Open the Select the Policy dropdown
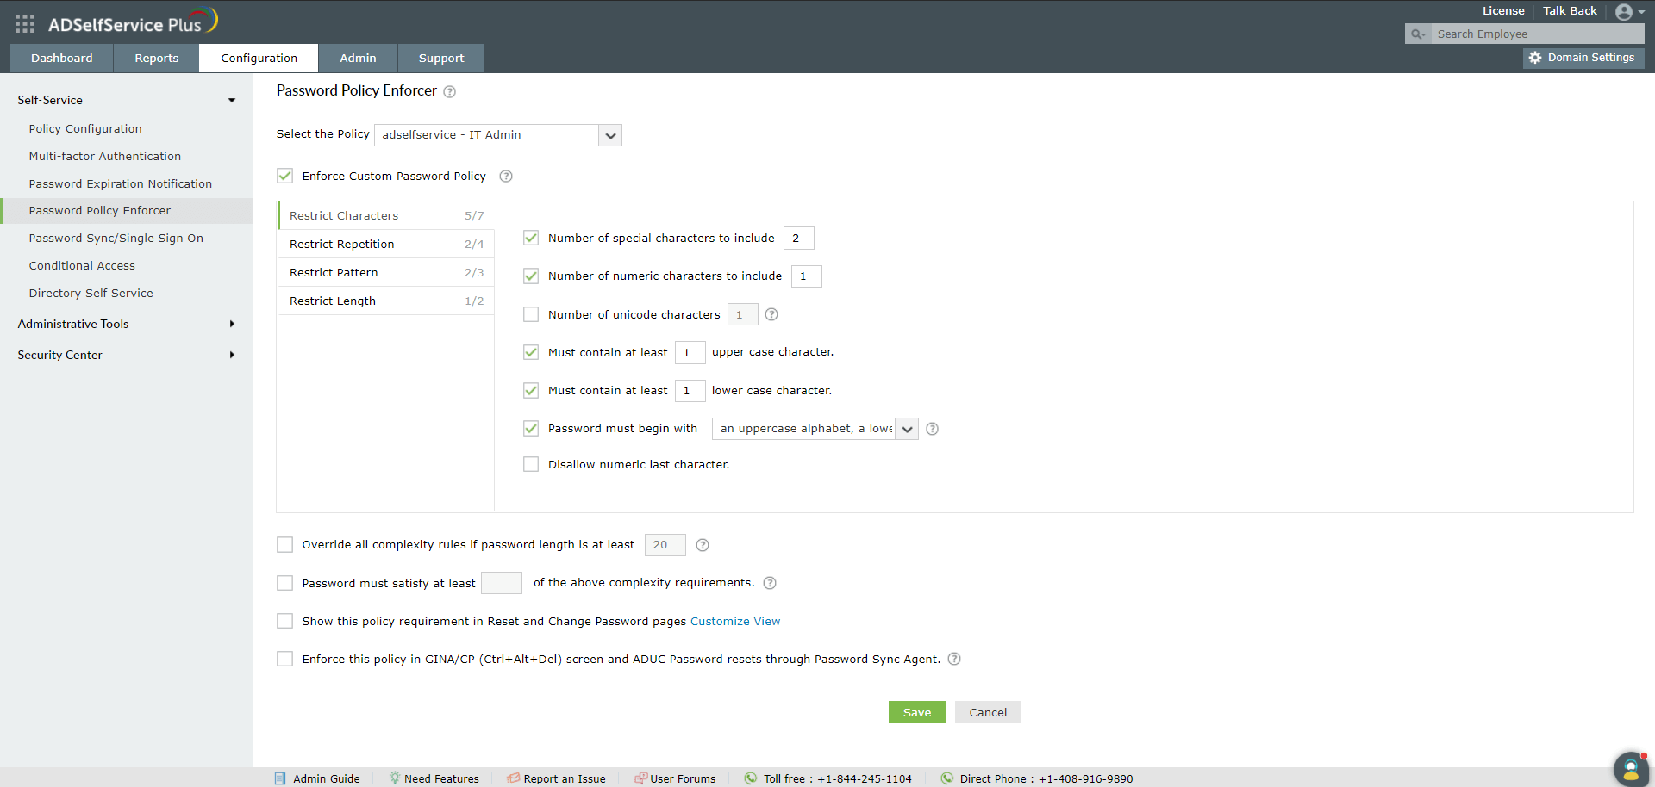1655x787 pixels. (x=610, y=135)
